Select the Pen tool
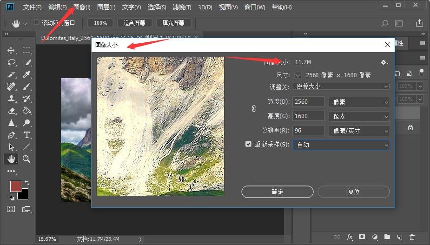Image resolution: width=430 pixels, height=245 pixels. pyautogui.click(x=11, y=135)
